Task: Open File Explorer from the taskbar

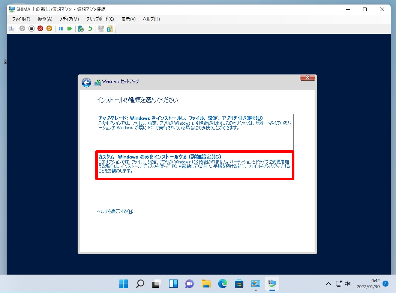Action: (206, 284)
